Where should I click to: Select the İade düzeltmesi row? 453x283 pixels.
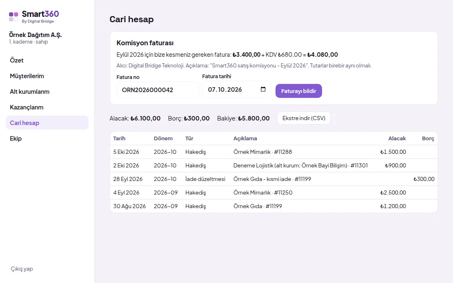[x=273, y=179]
